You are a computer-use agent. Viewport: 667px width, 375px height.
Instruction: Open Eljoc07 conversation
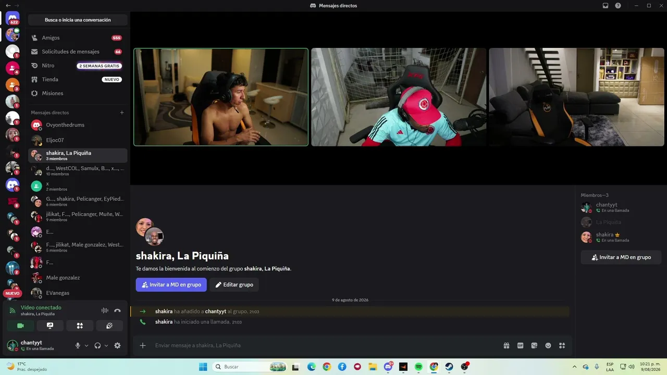click(x=78, y=140)
